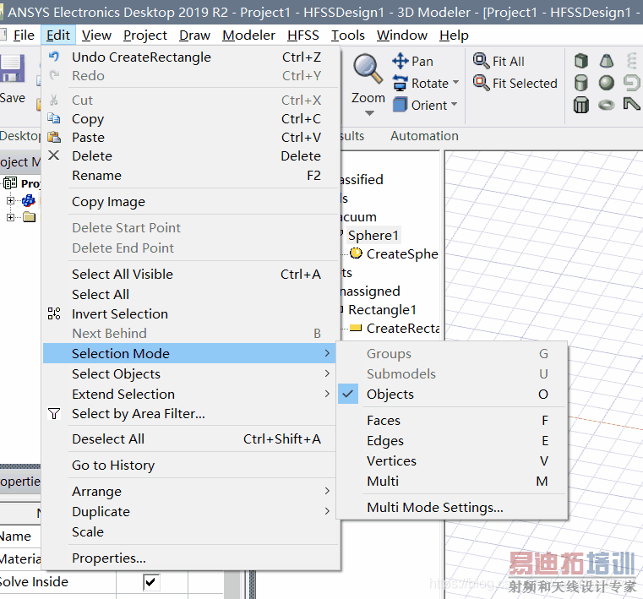Open the View menu
643x599 pixels.
click(x=96, y=35)
